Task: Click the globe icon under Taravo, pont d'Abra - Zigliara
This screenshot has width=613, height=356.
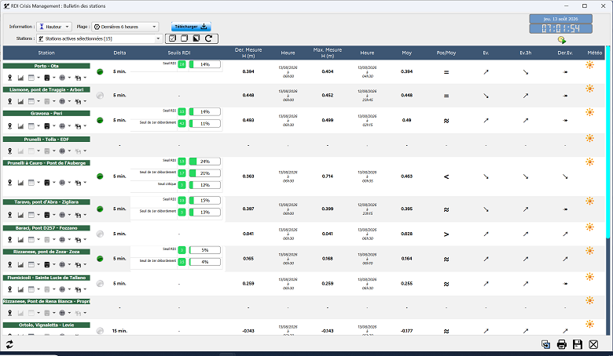Action: (x=62, y=215)
